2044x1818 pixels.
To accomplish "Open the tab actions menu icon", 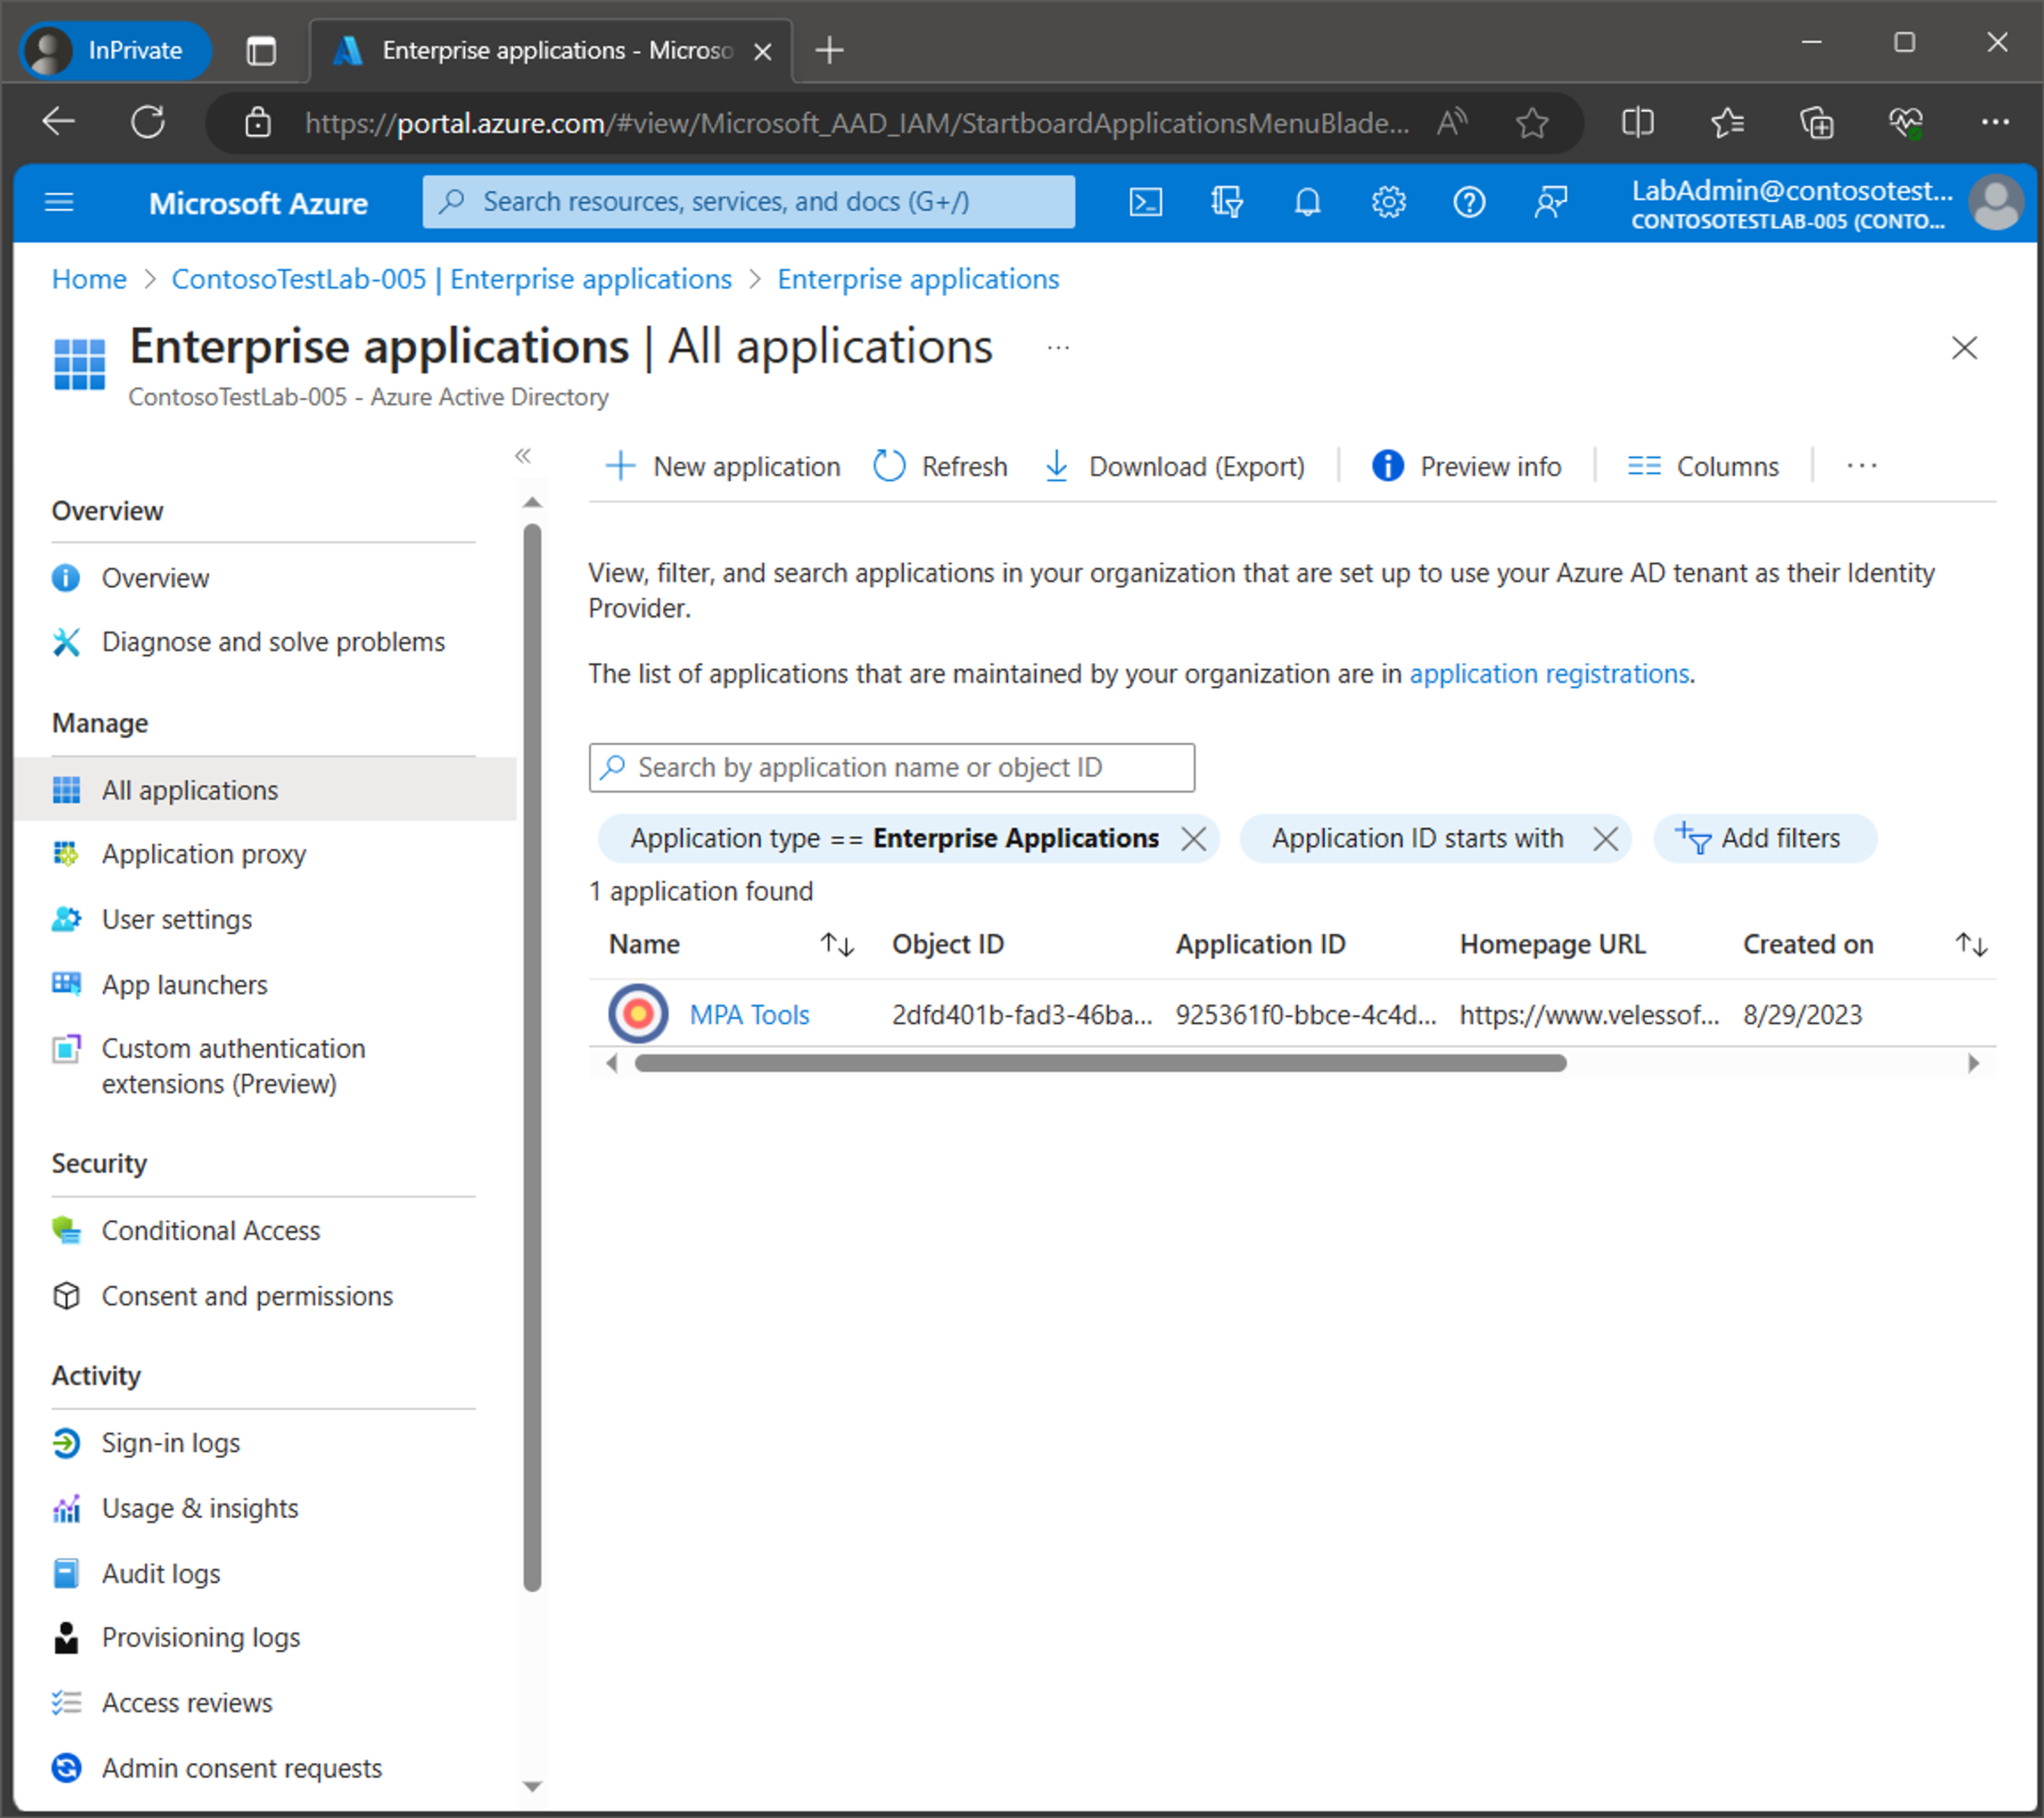I will coord(261,50).
